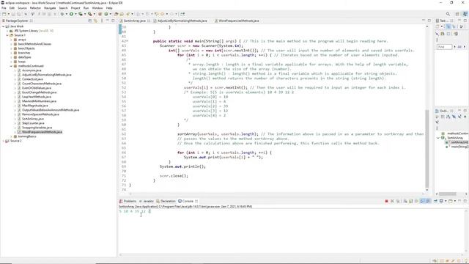Select the dataTypes package
The image size is (469, 264).
pos(24,57)
